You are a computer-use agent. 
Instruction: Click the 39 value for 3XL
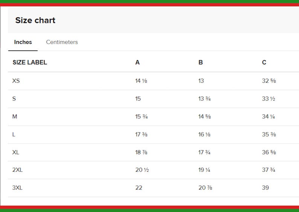(x=265, y=188)
